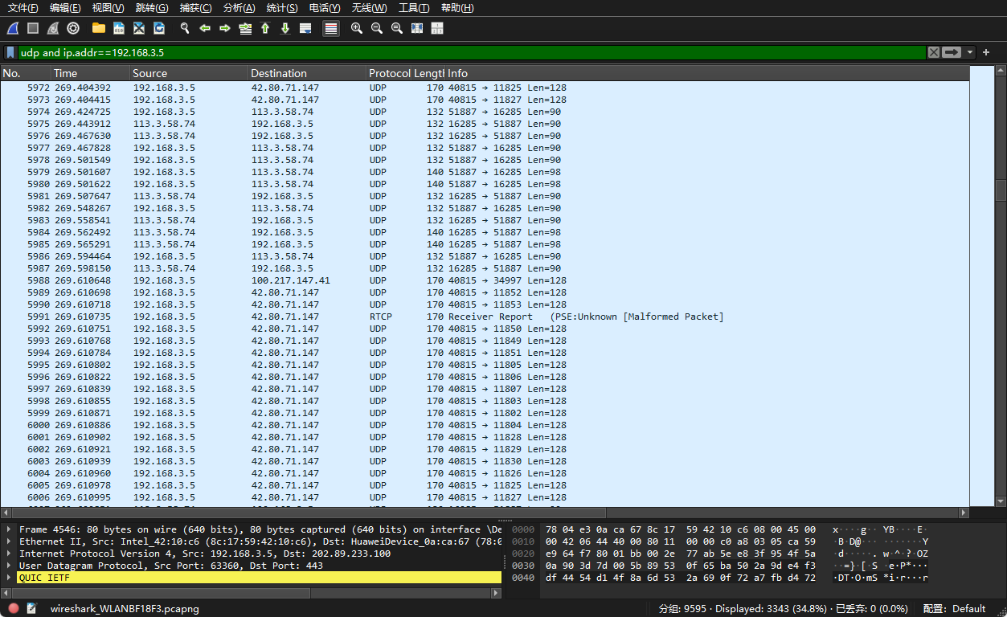Screen dimensions: 1007x617
Task: Select packet 5991 RTCP Receiver Report
Action: tap(485, 317)
